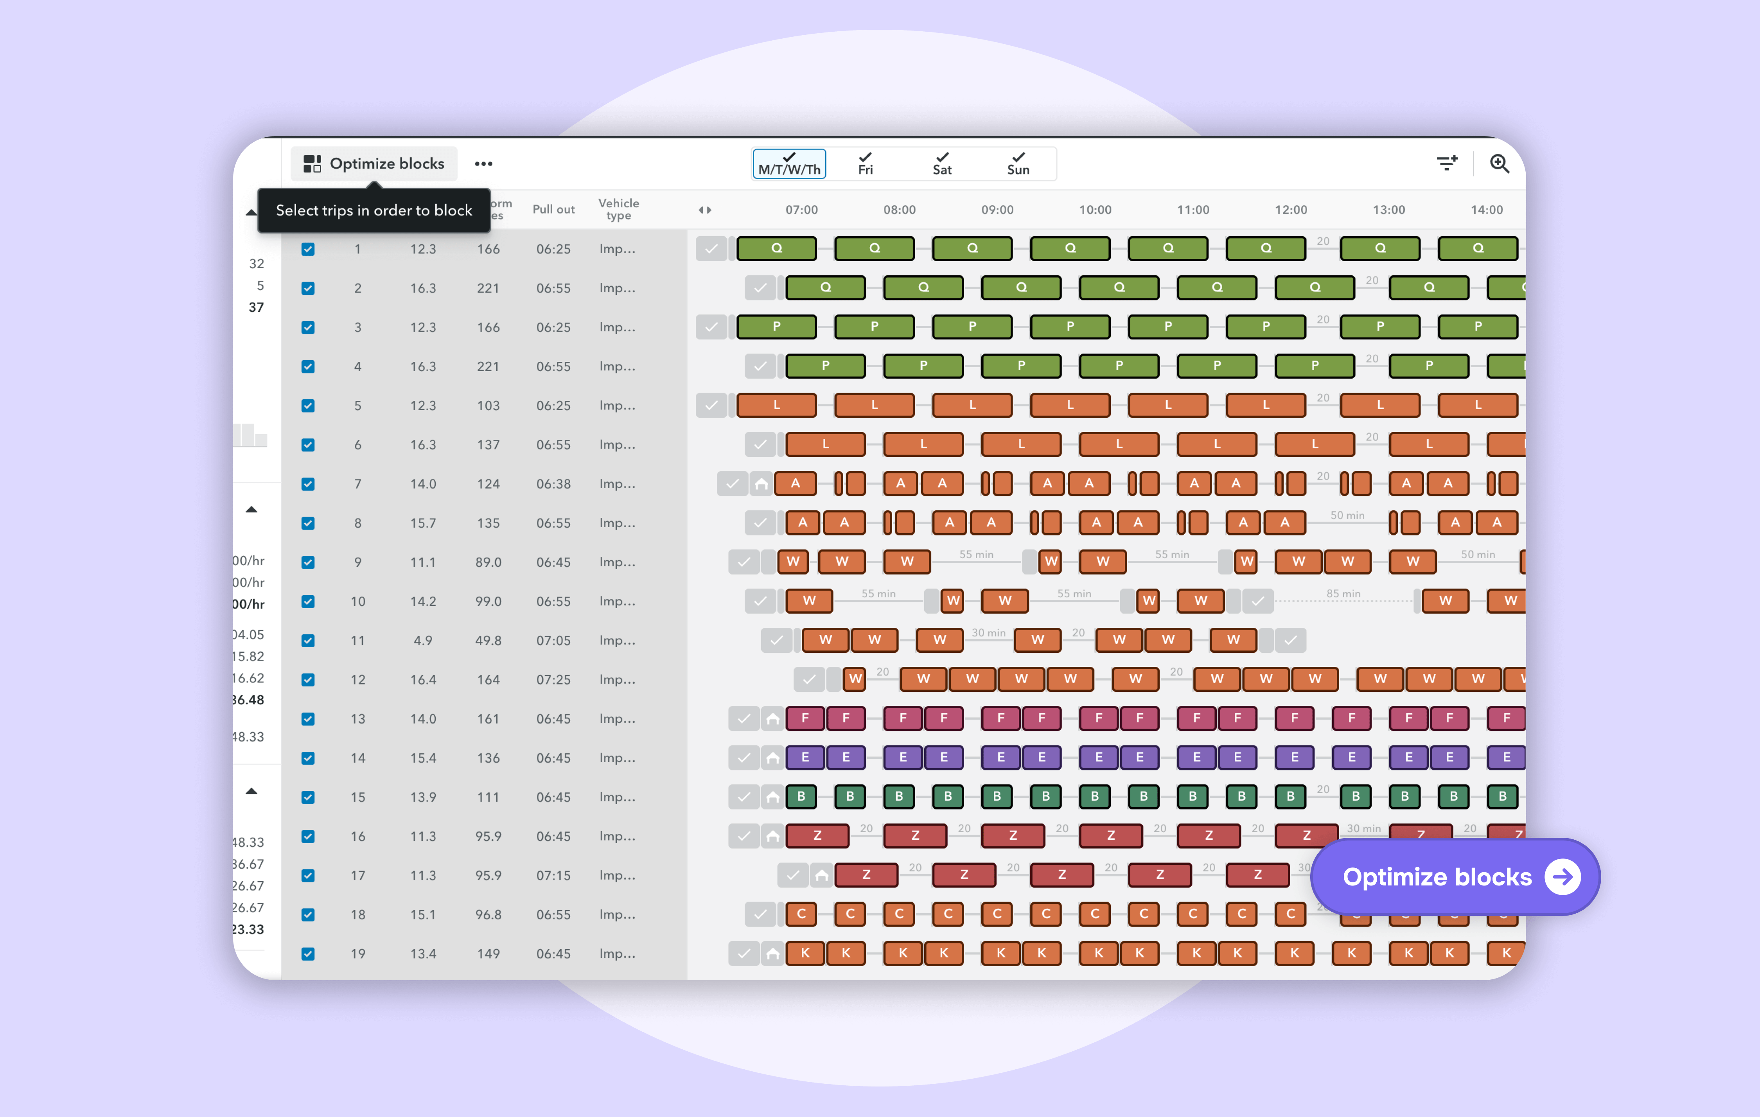Click the check icon starting block 1
The height and width of the screenshot is (1117, 1760).
coord(710,248)
